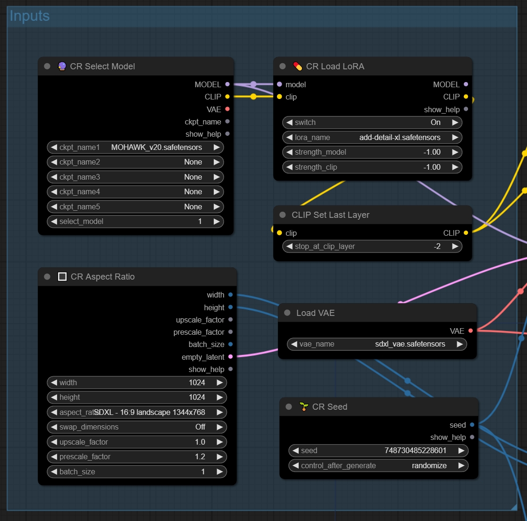This screenshot has height=521, width=527.
Task: Click the square icon on CR Aspect Ratio
Action: coord(62,277)
